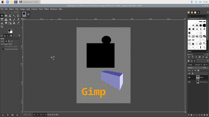Toggle lock alpha channel
The height and width of the screenshot is (117, 209).
coord(198,70)
